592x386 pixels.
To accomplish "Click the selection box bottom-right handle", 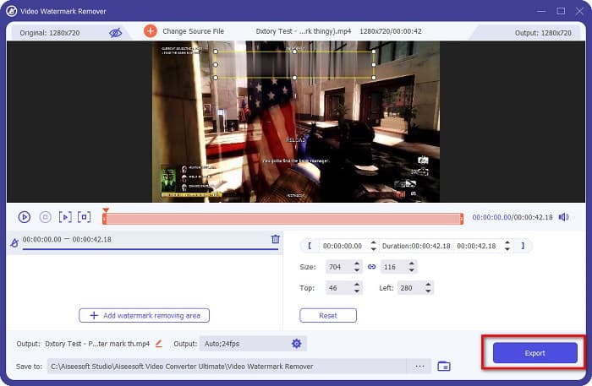I will [374, 78].
